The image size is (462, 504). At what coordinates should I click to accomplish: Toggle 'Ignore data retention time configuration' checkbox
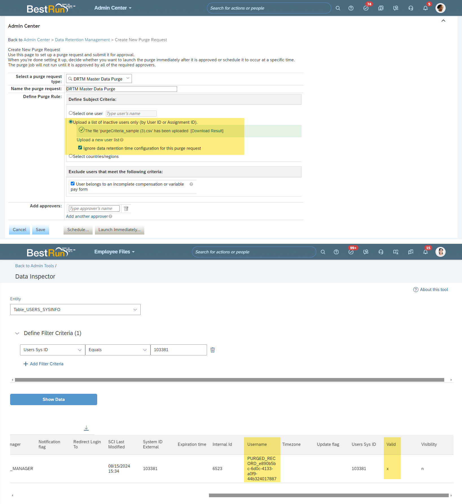[x=80, y=148]
